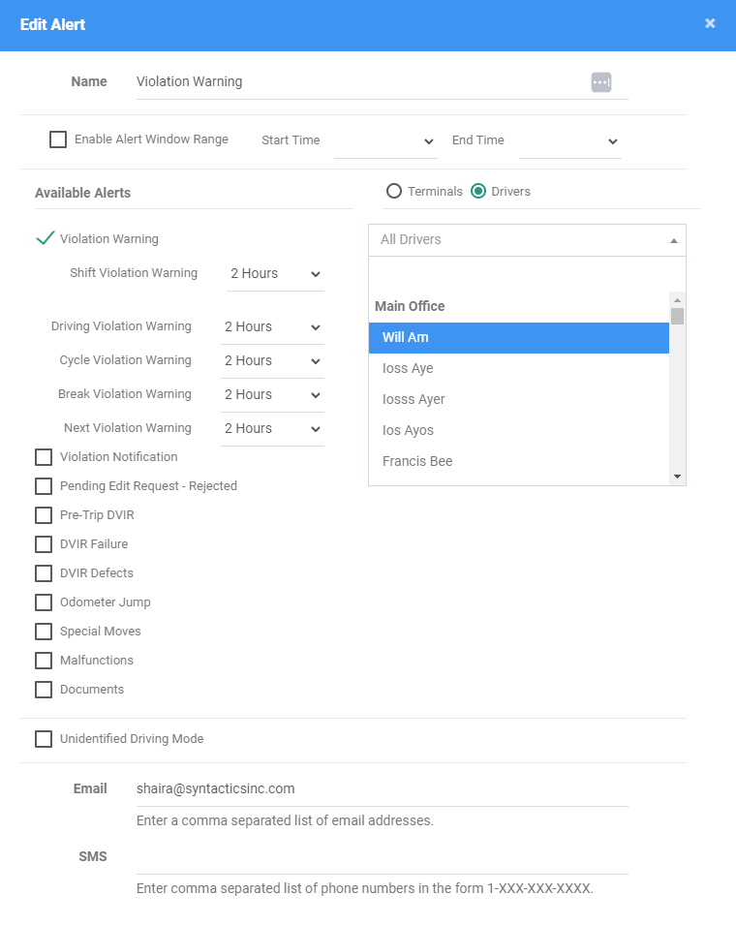Enable Alert Window Range checkbox
736x926 pixels.
pos(58,139)
